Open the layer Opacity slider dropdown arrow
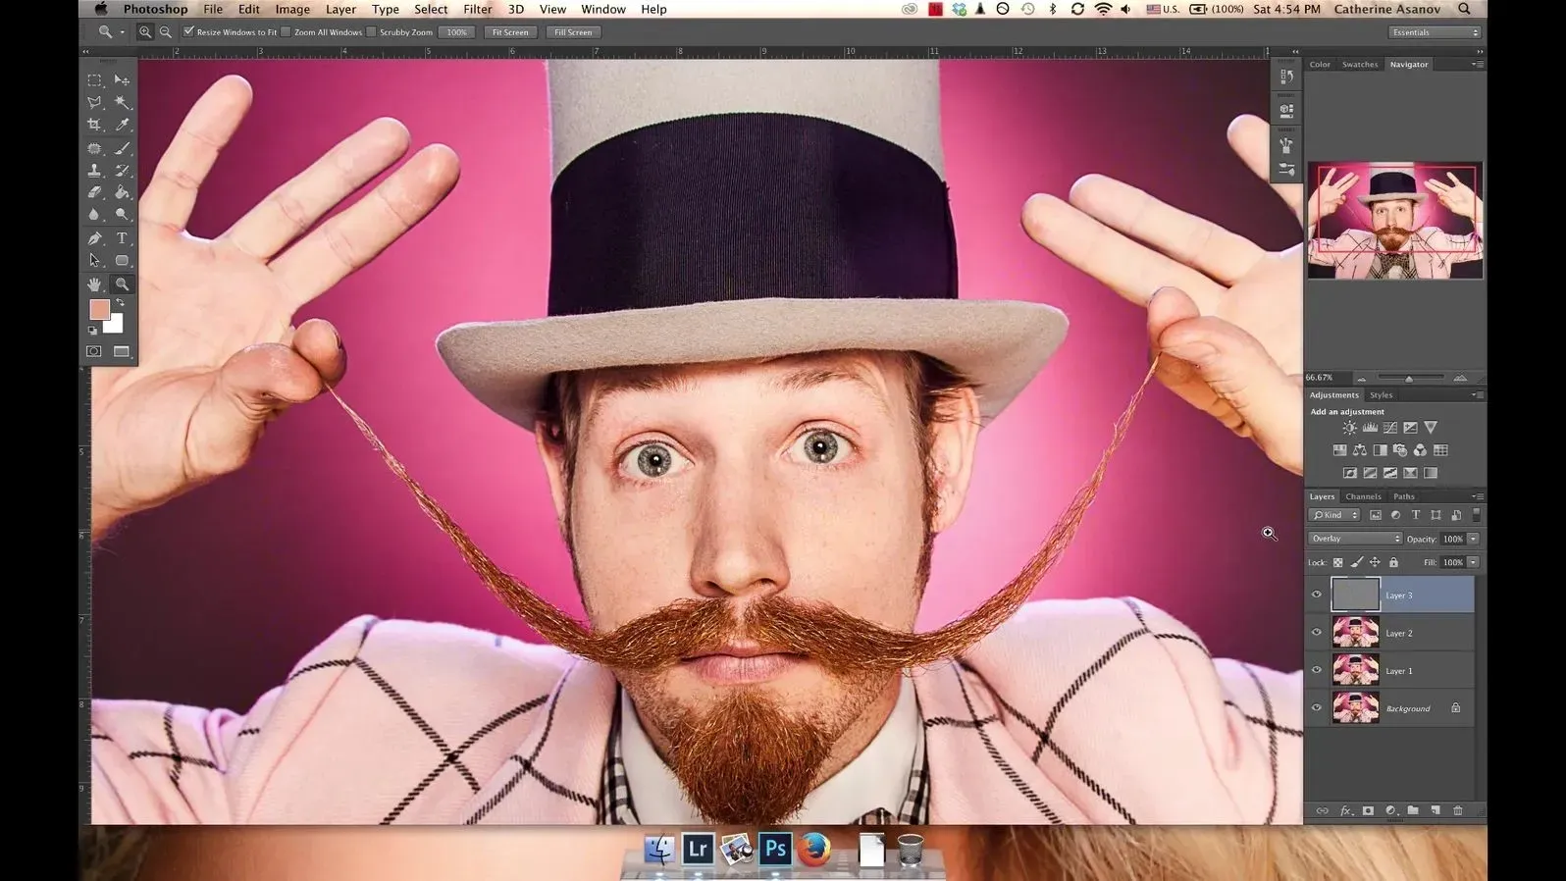 1474,539
